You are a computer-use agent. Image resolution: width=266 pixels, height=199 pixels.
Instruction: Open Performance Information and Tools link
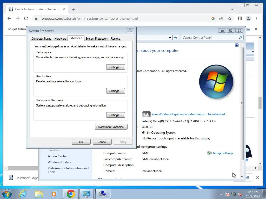[x=68, y=170]
